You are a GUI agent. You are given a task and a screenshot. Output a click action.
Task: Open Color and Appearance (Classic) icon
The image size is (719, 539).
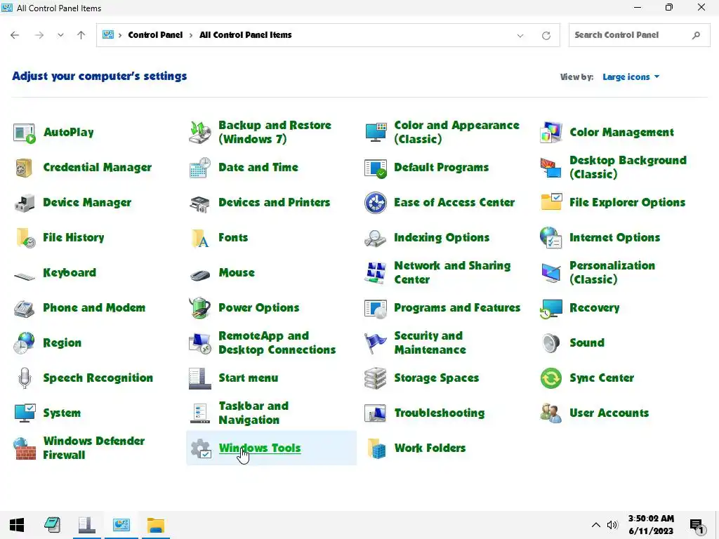tap(376, 133)
